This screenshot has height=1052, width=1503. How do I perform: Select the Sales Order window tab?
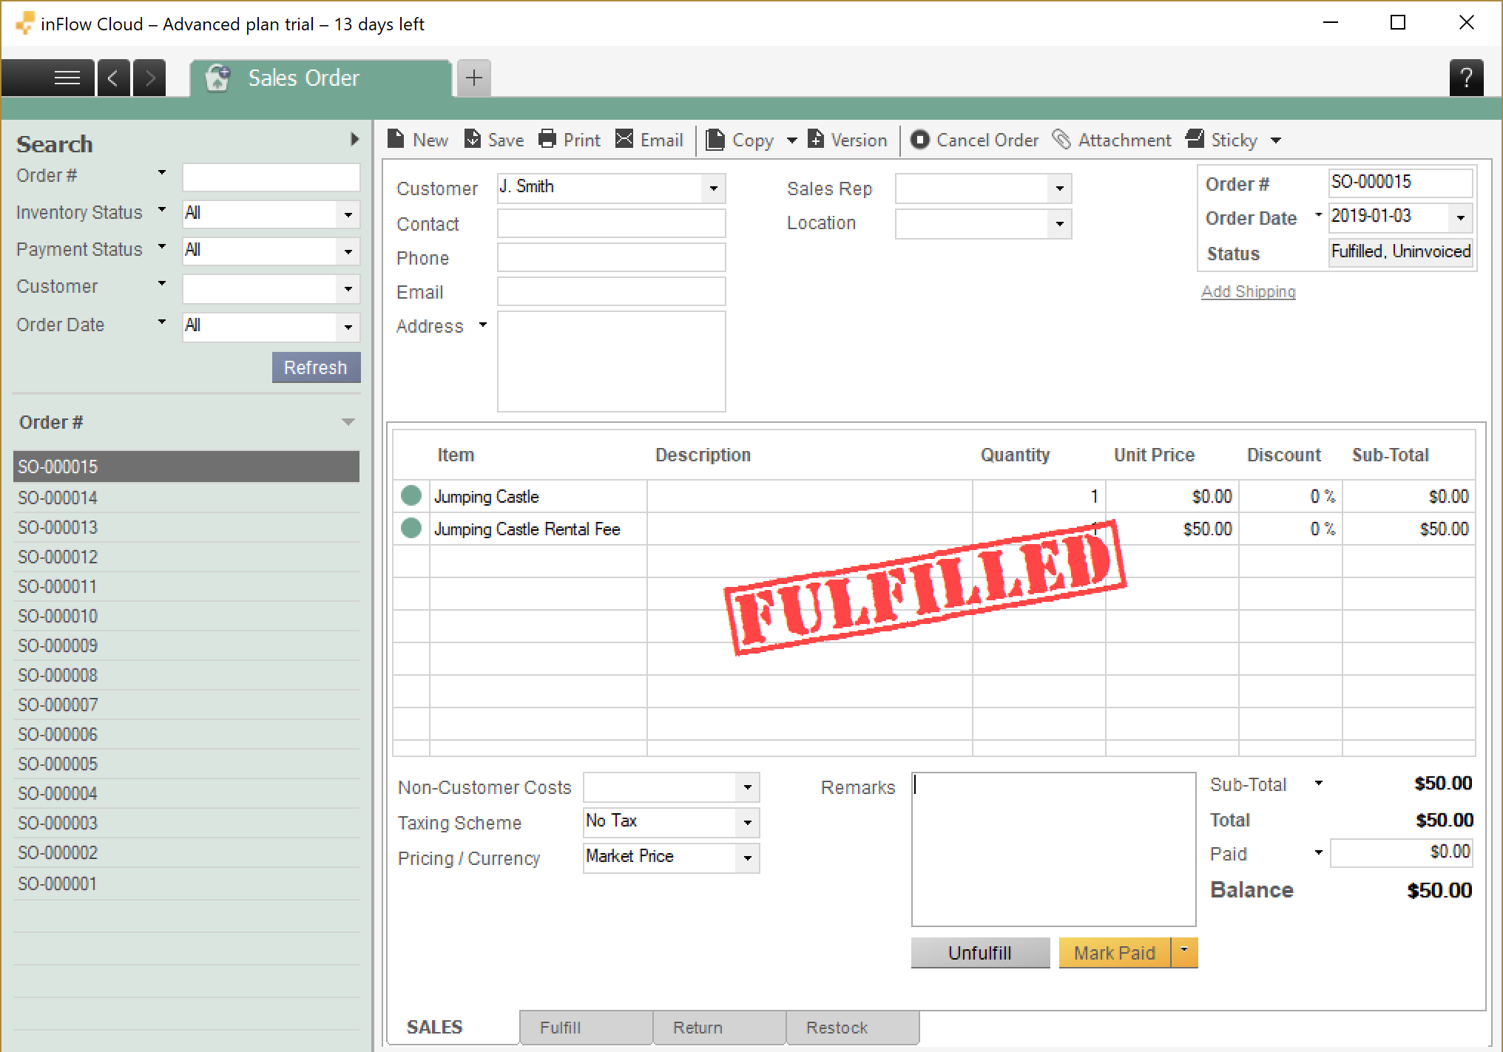pyautogui.click(x=320, y=78)
